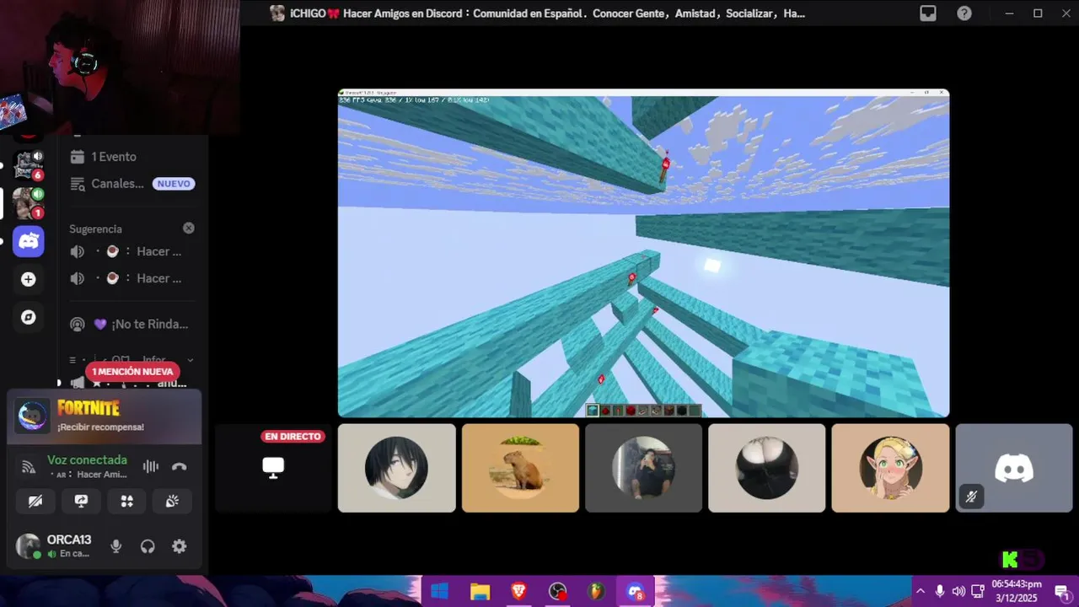Screen dimensions: 1079x607
Task: Open tray microphone indicator
Action: coord(940,592)
